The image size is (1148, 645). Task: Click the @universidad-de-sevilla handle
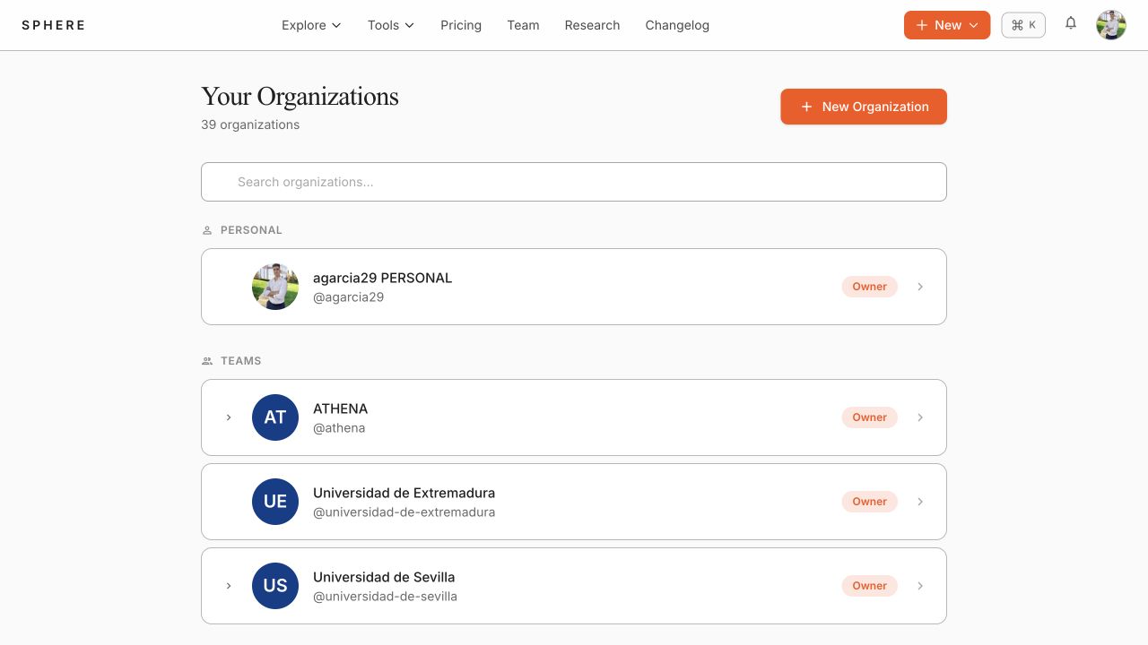(x=385, y=597)
